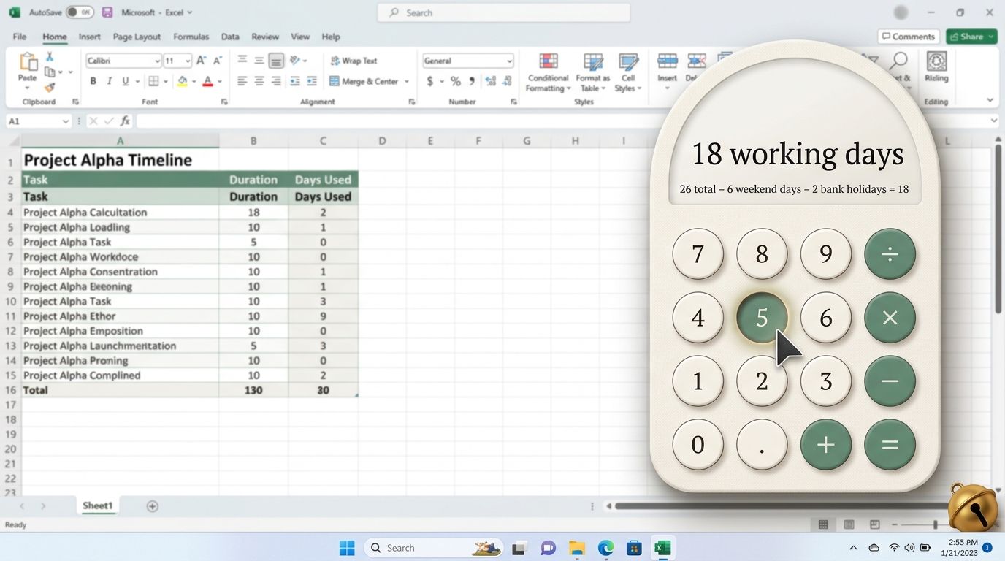Toggle Underline formatting
Viewport: 1005px width, 561px height.
[126, 81]
